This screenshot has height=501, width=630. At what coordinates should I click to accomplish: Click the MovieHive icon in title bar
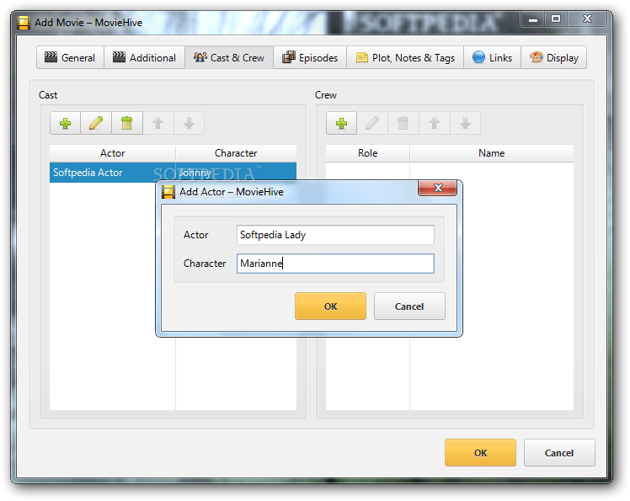tap(24, 23)
